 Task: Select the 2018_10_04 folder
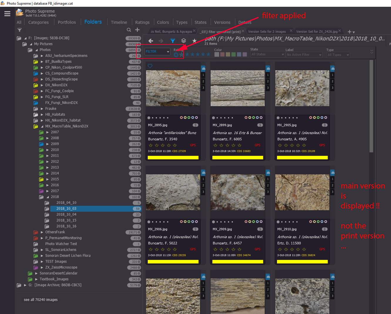[66, 215]
